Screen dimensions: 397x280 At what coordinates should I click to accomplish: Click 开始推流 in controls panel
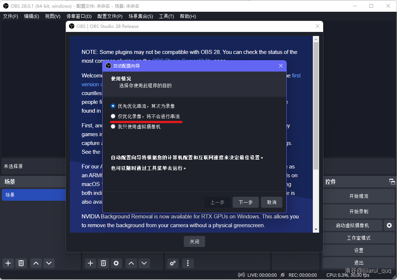[x=359, y=196]
